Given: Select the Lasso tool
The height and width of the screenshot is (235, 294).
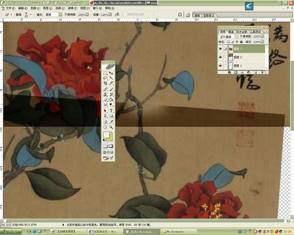Looking at the screenshot, I should click(105, 78).
